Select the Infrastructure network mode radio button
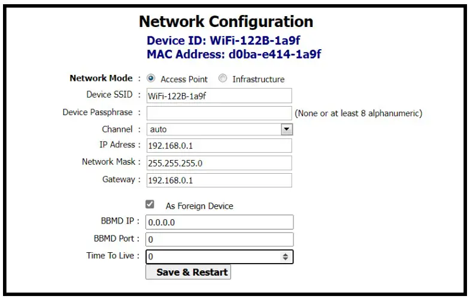This screenshot has height=299, width=470. [223, 78]
